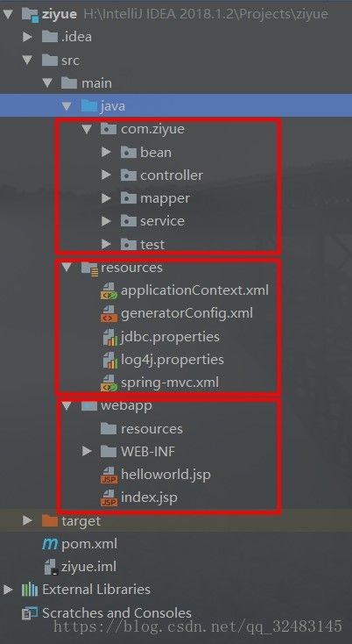The image size is (352, 644).
Task: Collapse the com.ziyue package
Action: tap(86, 129)
